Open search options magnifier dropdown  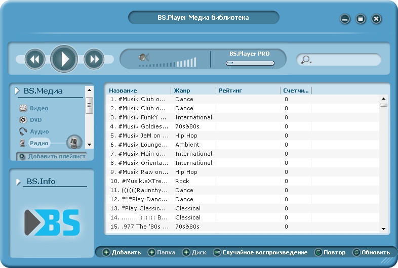click(306, 60)
